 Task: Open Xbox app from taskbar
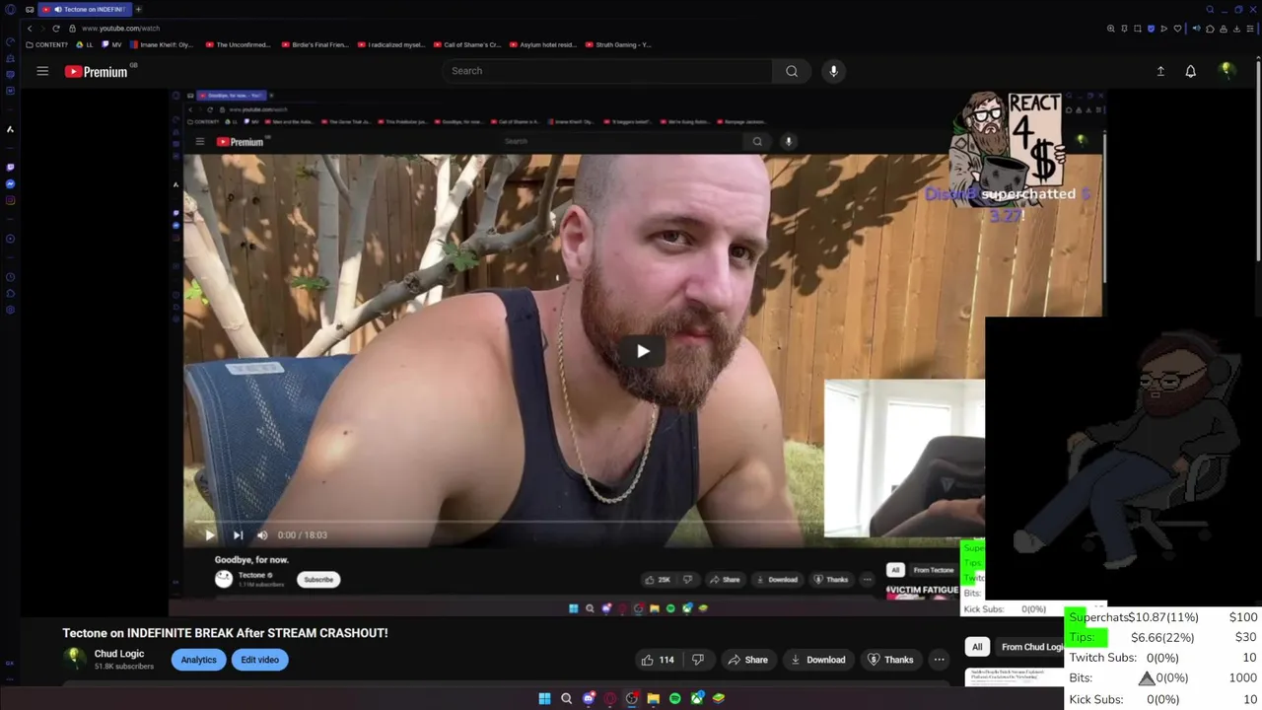697,698
